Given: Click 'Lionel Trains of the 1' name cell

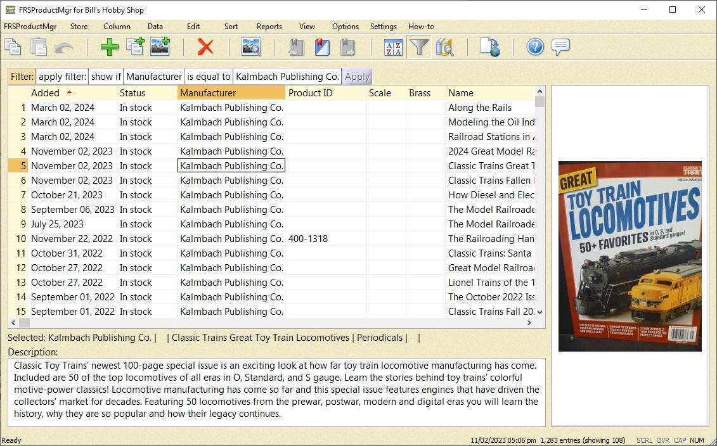Looking at the screenshot, I should click(x=490, y=283).
